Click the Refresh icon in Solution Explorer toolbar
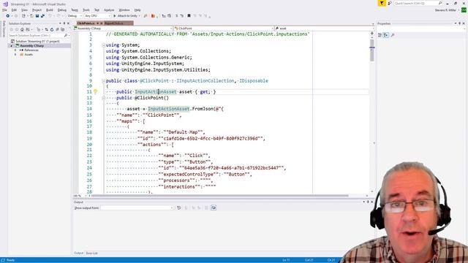This screenshot has height=263, width=468. point(52,29)
